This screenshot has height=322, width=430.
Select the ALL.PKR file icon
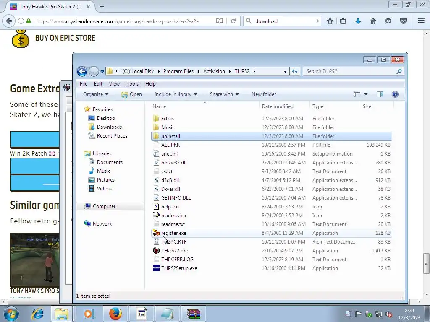[156, 145]
